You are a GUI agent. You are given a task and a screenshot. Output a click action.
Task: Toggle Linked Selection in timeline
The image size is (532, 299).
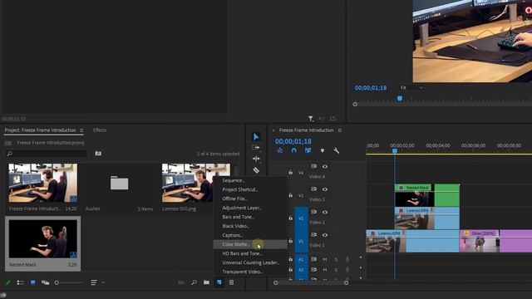pos(308,150)
